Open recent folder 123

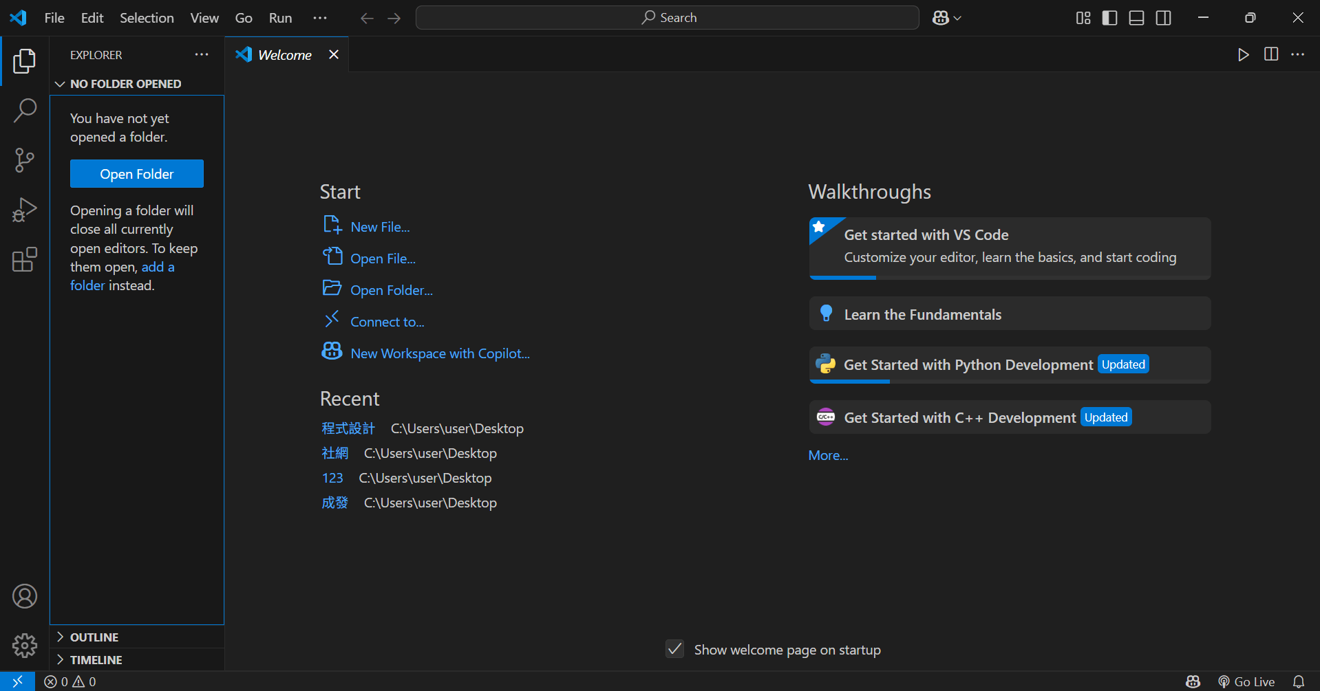(x=332, y=478)
